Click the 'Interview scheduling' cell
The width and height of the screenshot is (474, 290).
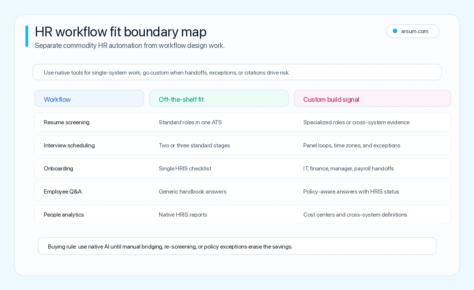coord(69,145)
